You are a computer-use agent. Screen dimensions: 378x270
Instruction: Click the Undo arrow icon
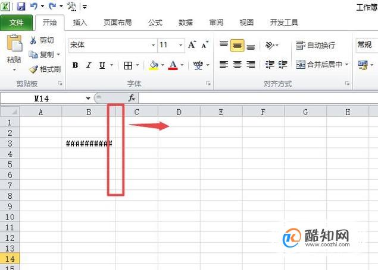[x=34, y=7]
